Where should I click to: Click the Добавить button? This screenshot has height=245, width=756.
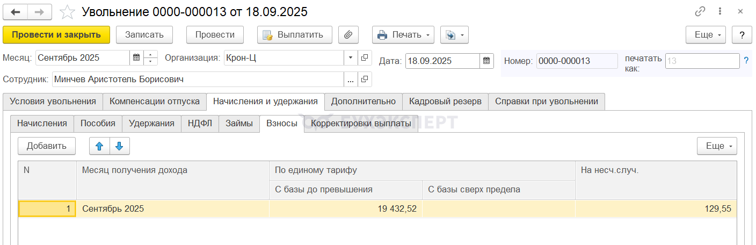(47, 146)
